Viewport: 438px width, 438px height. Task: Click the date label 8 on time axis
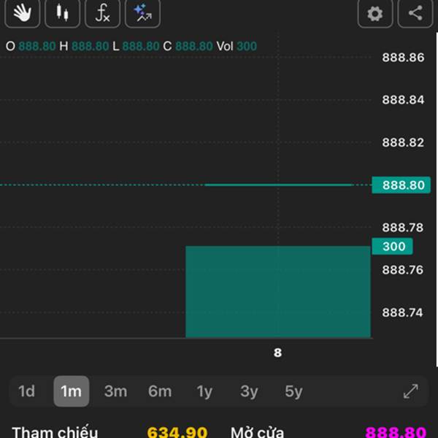277,353
